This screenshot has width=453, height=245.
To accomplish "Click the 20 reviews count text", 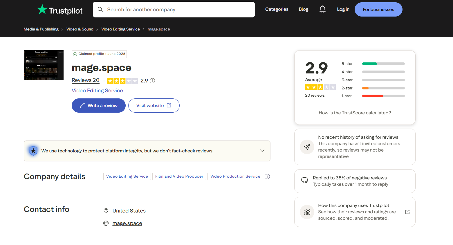I will click(x=315, y=96).
